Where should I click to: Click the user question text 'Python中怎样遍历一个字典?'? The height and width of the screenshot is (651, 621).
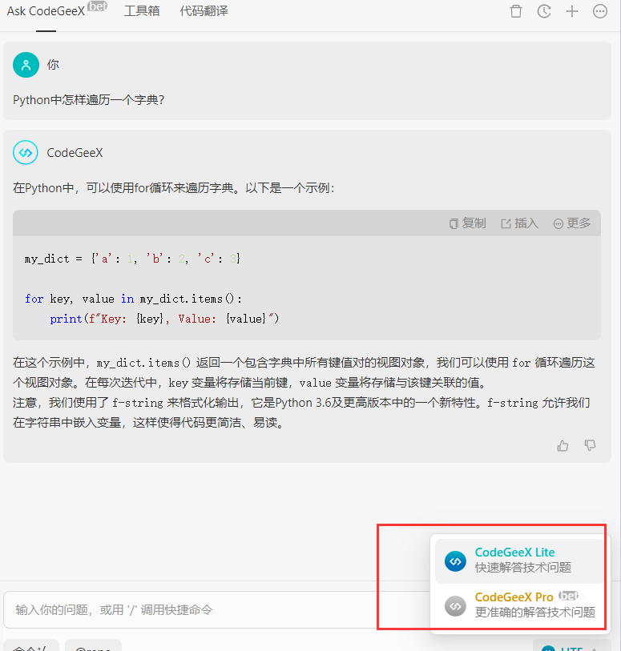tap(88, 100)
